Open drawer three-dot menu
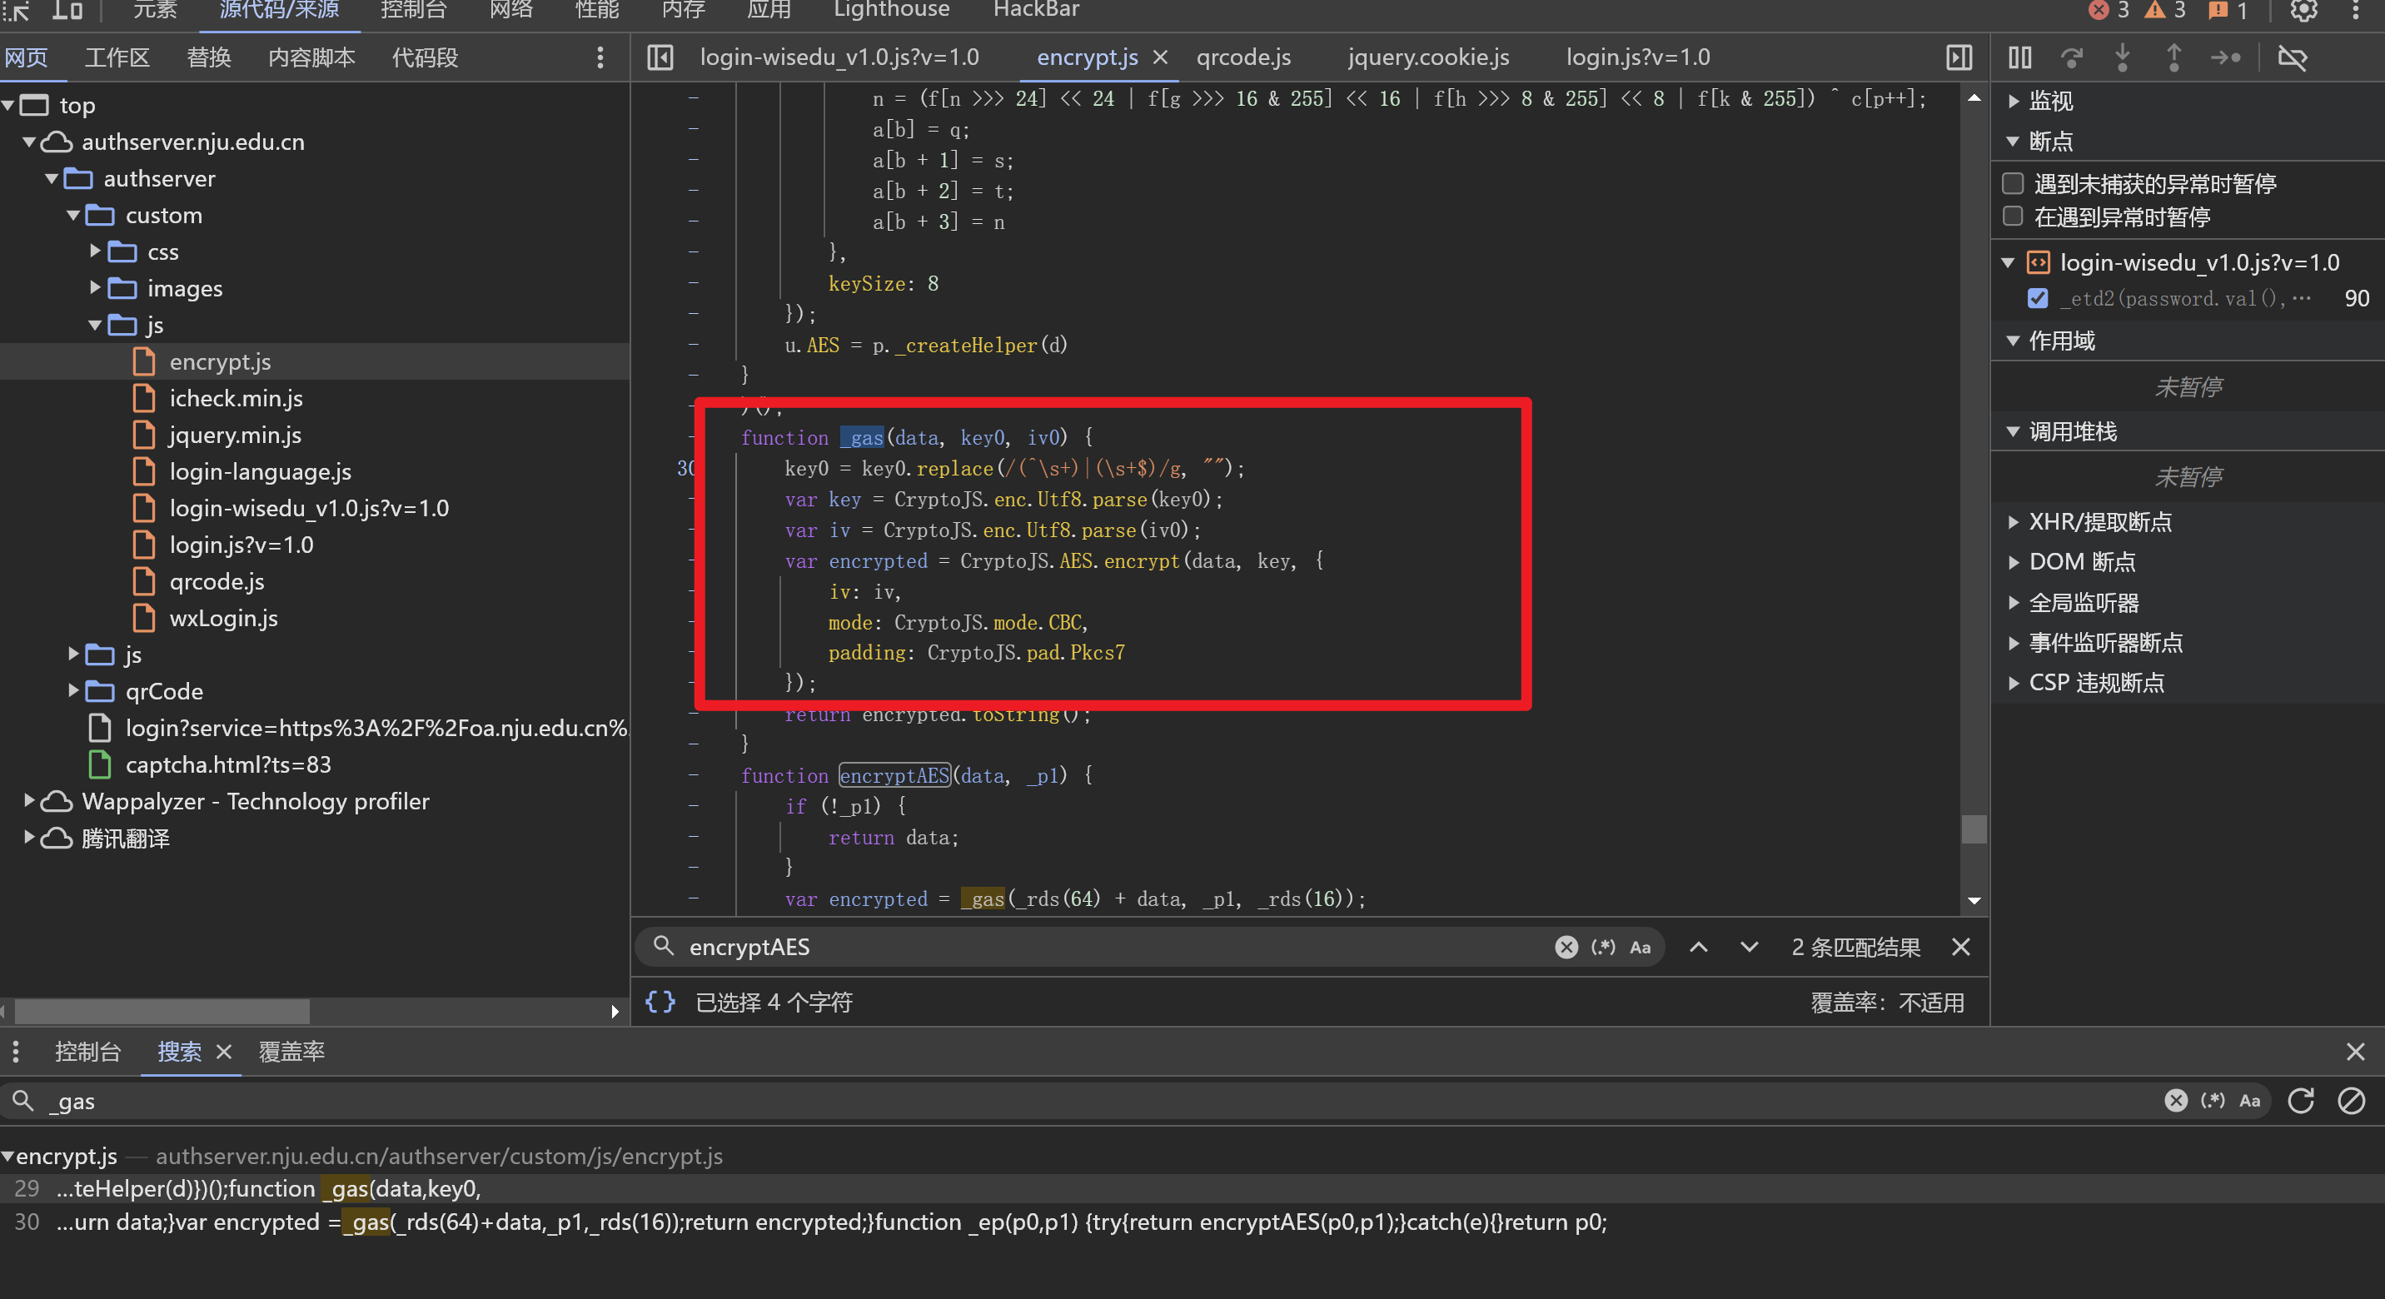Viewport: 2385px width, 1299px height. point(16,1051)
